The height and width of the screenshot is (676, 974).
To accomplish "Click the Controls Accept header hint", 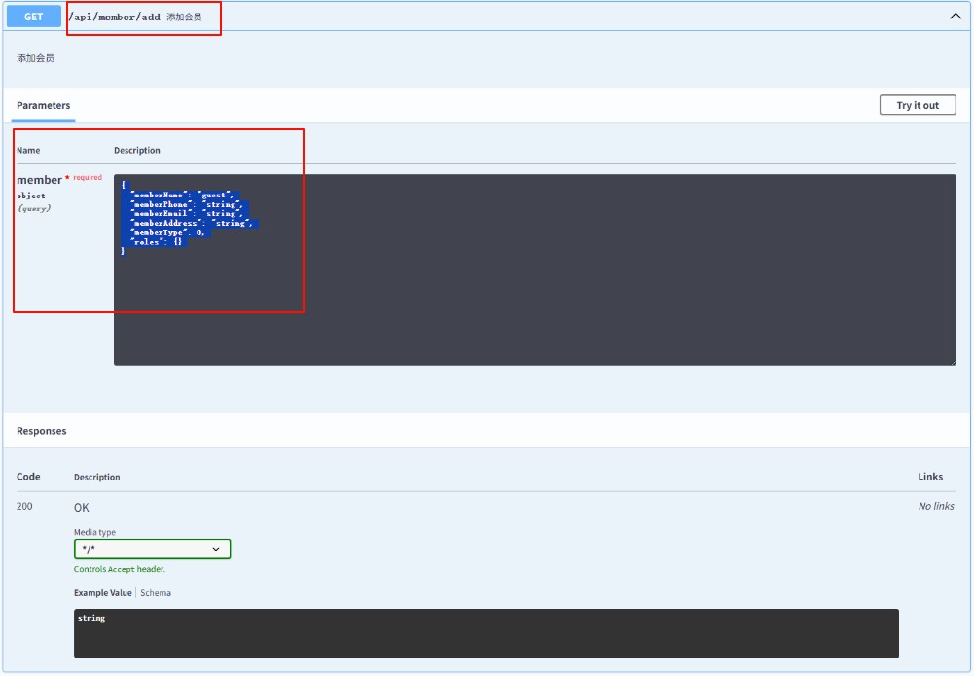I will tap(120, 569).
